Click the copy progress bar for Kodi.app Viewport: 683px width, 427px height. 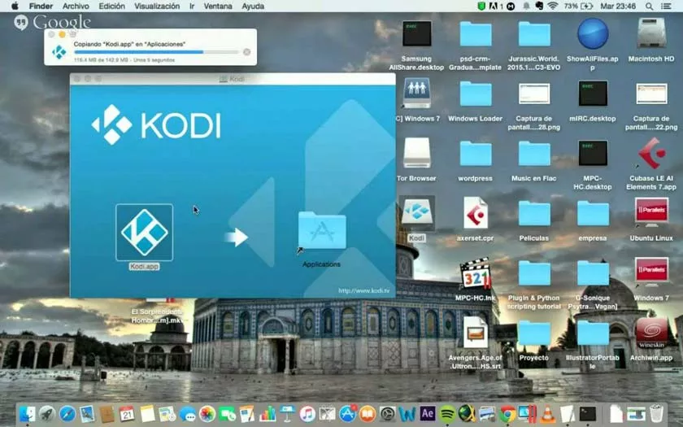click(156, 52)
